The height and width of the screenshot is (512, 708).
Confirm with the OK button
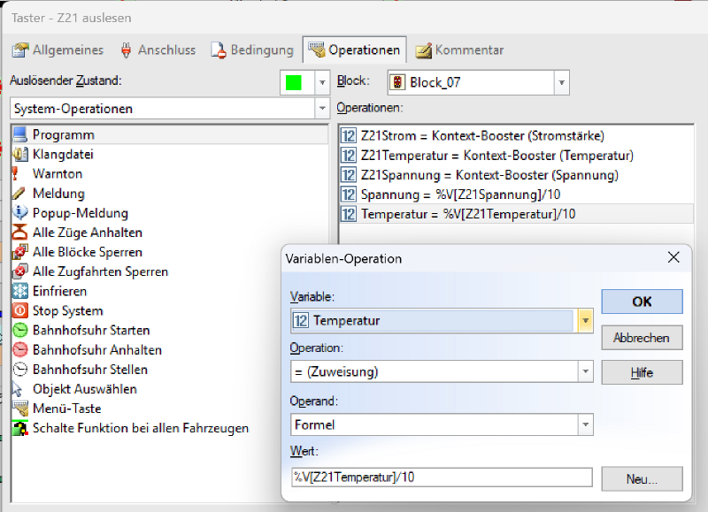coord(642,302)
